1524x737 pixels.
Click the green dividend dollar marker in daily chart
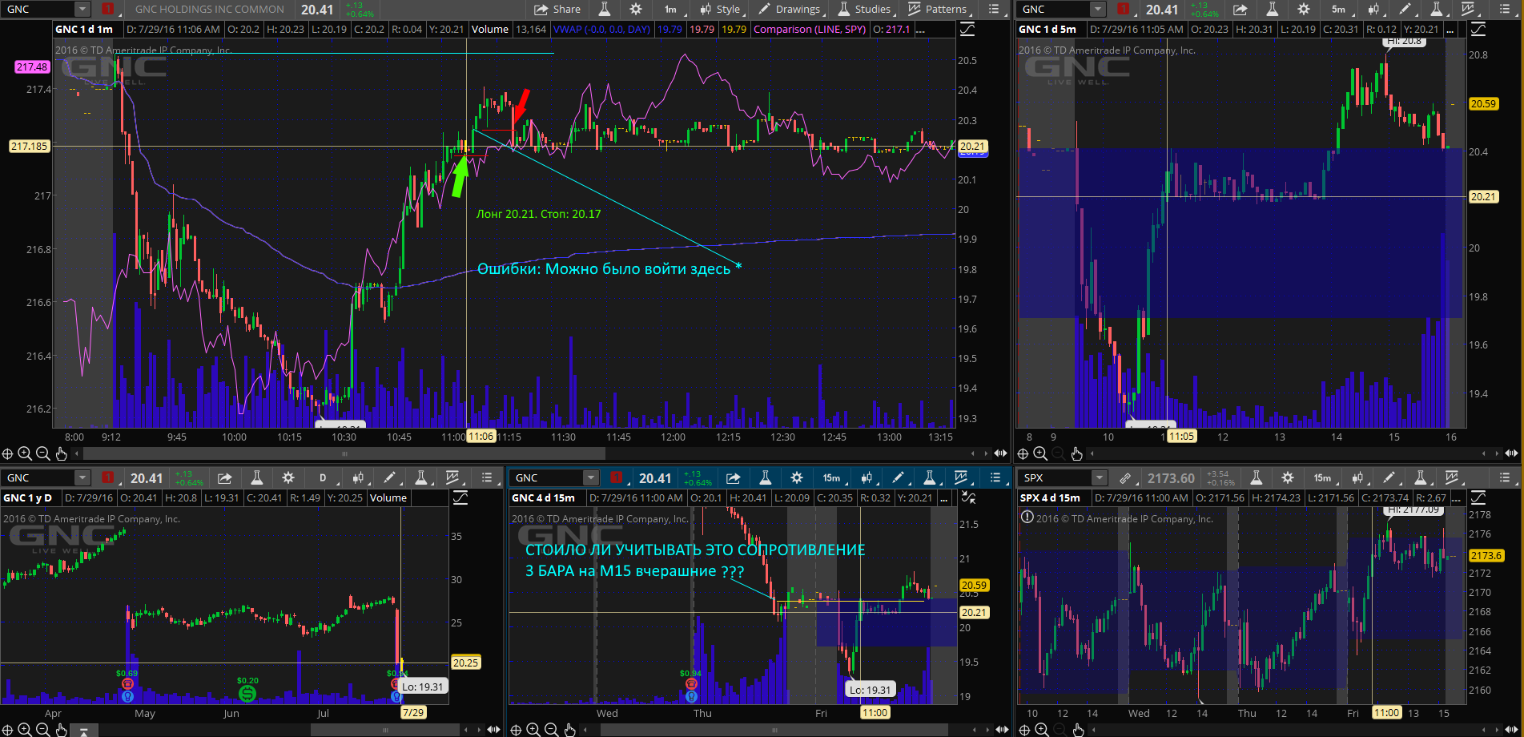coord(247,693)
